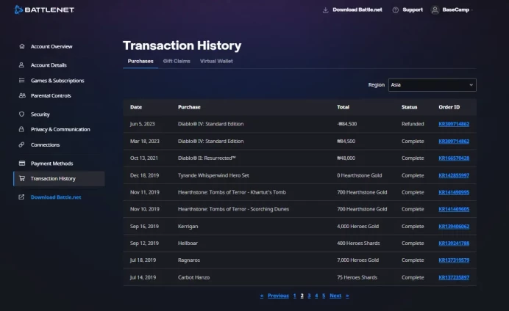Open order ID for Carbot Hanzo purchase
The image size is (509, 311).
pos(454,277)
